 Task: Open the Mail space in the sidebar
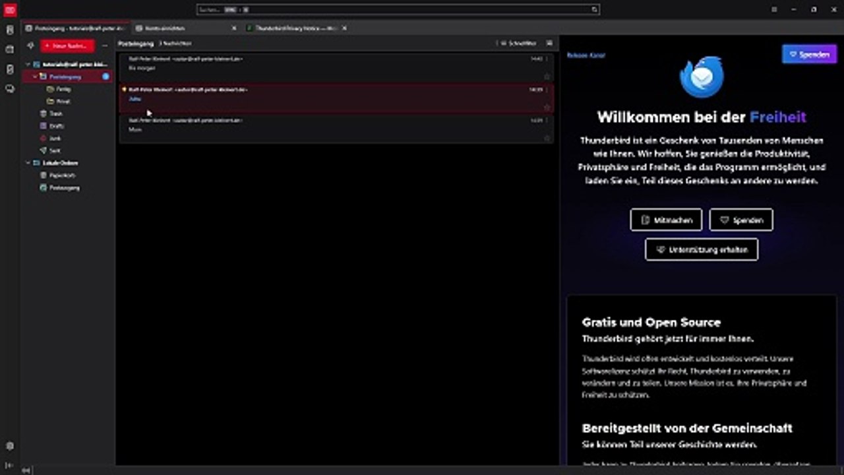tap(10, 10)
